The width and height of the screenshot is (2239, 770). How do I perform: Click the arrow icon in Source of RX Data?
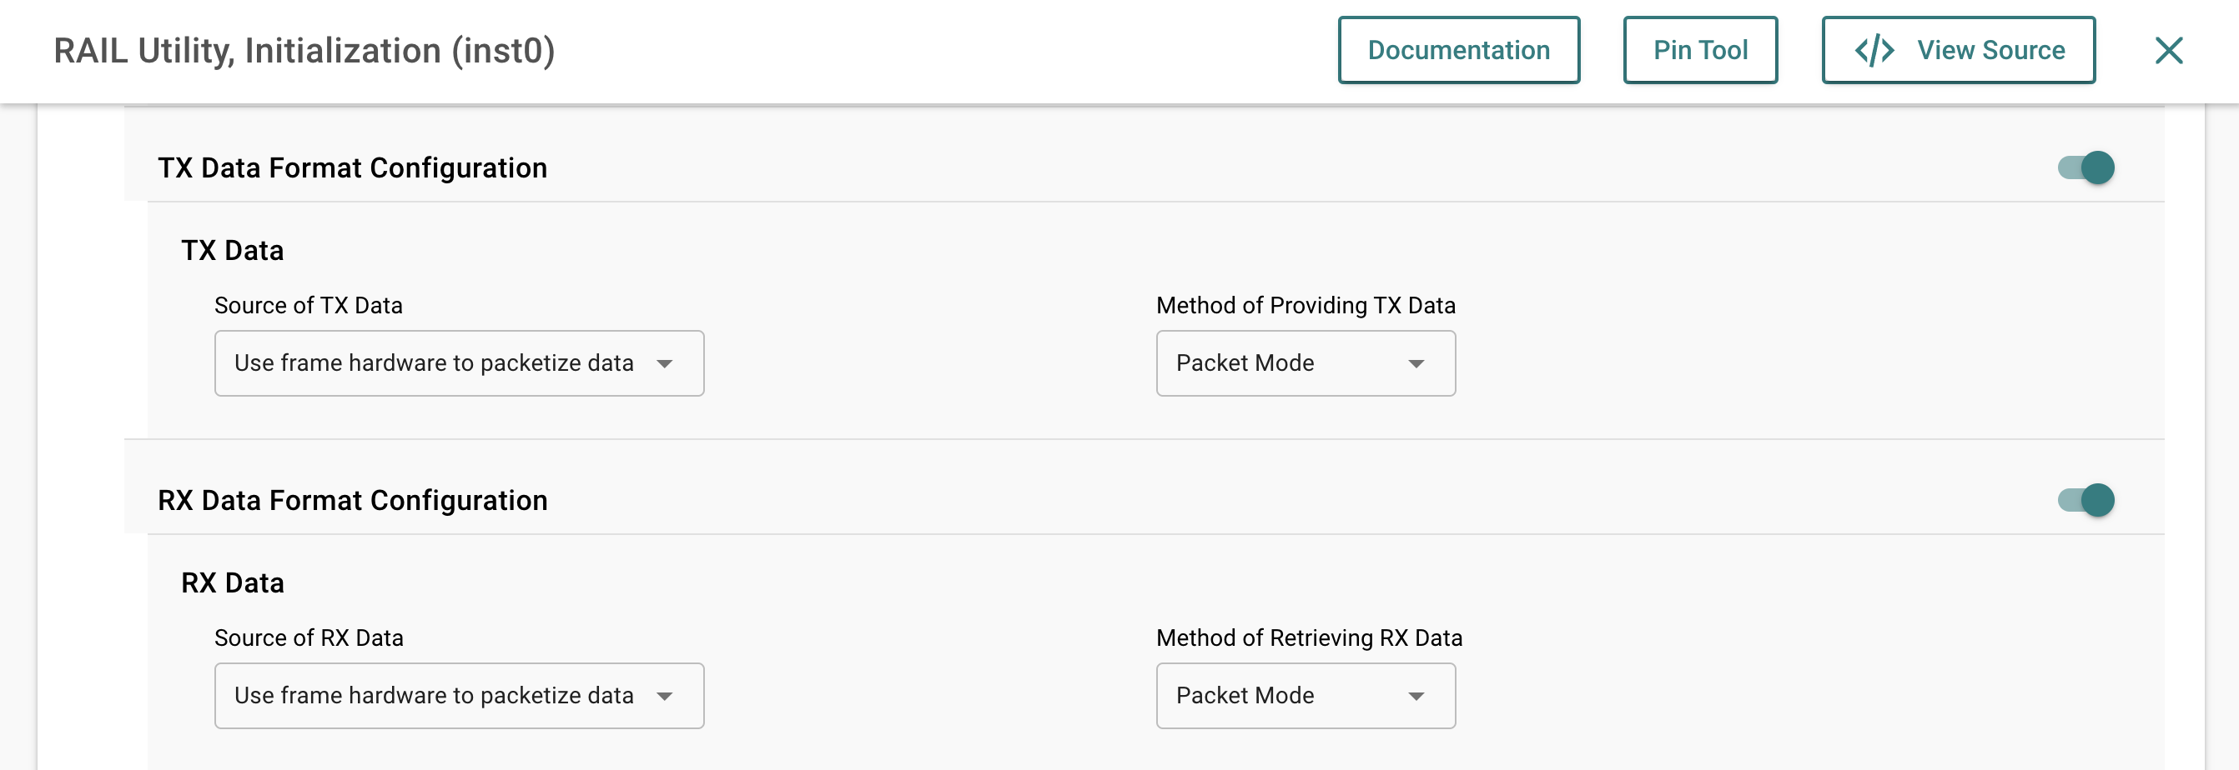point(665,696)
